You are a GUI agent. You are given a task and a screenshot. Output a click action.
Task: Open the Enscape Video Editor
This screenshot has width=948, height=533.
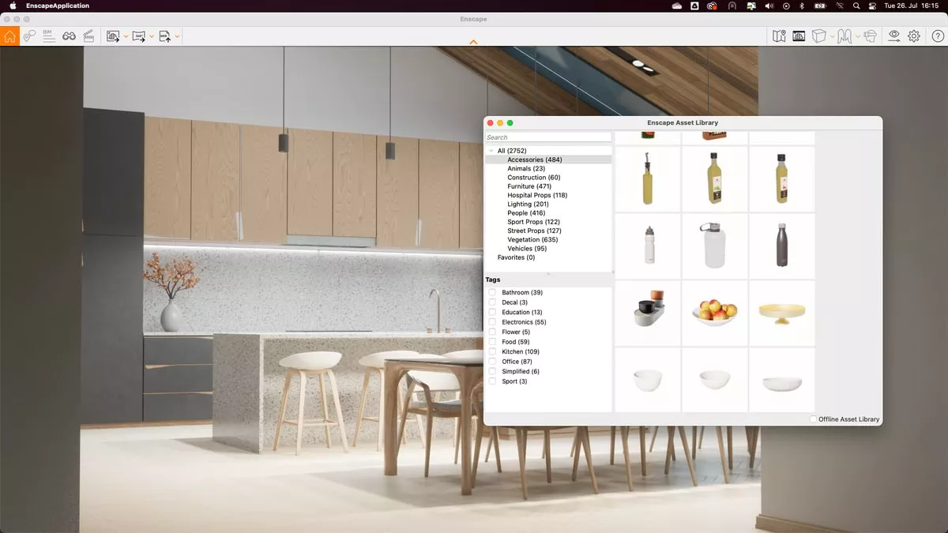[x=88, y=36]
